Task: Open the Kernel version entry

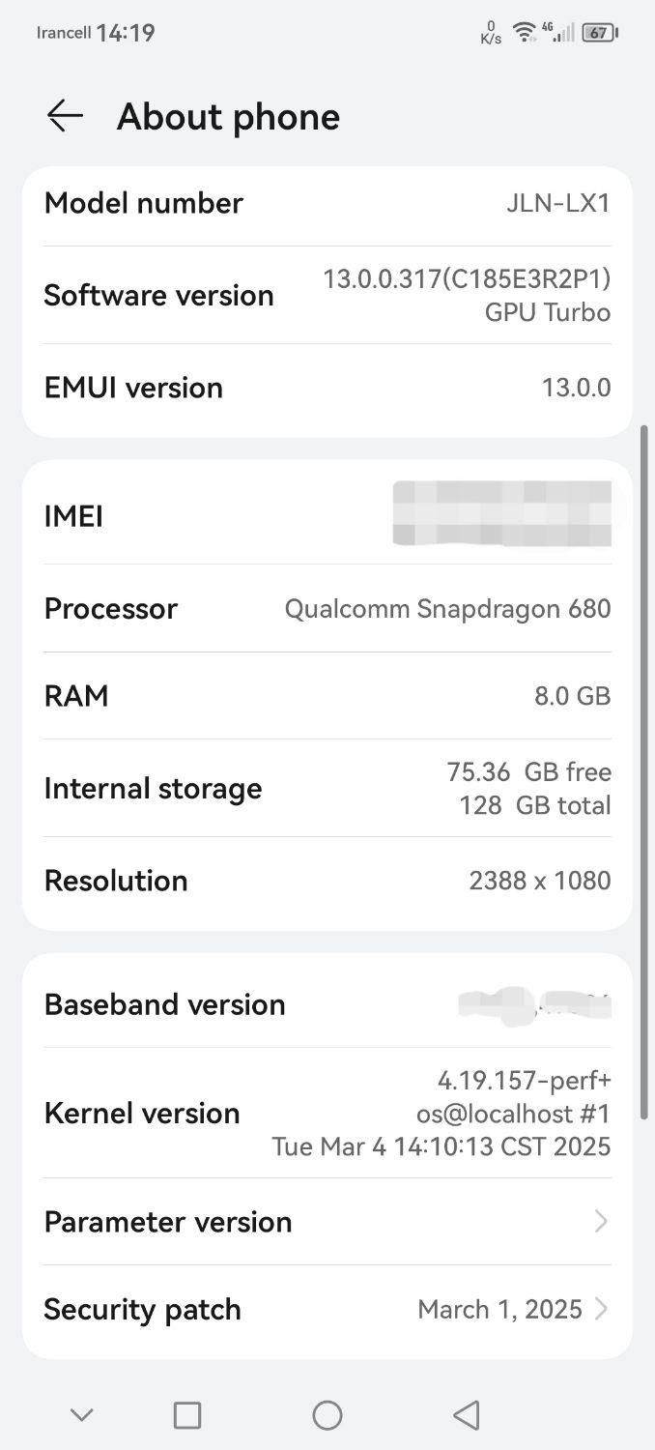Action: point(327,1113)
